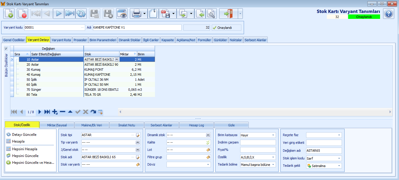Click the delete record toolbar icon
Viewport: 399px width, 180px height.
pyautogui.click(x=22, y=14)
